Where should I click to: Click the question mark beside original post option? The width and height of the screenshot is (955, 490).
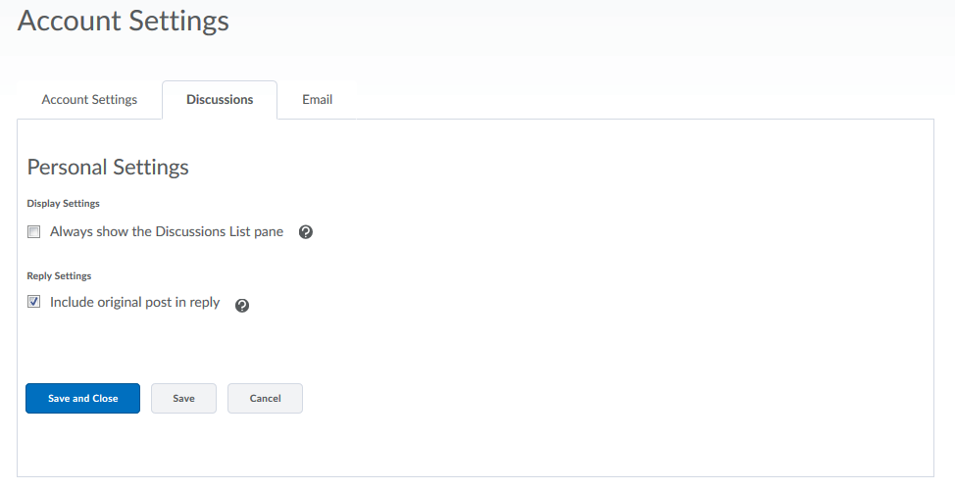click(x=242, y=305)
